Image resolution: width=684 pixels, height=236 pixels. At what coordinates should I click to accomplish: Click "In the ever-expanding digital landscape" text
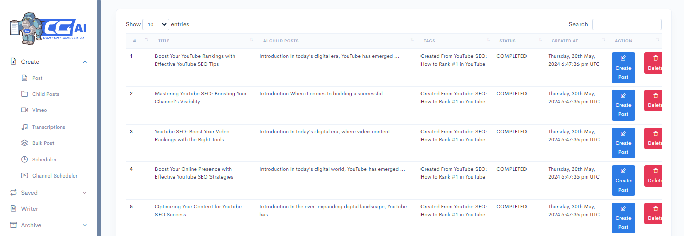tap(338, 207)
